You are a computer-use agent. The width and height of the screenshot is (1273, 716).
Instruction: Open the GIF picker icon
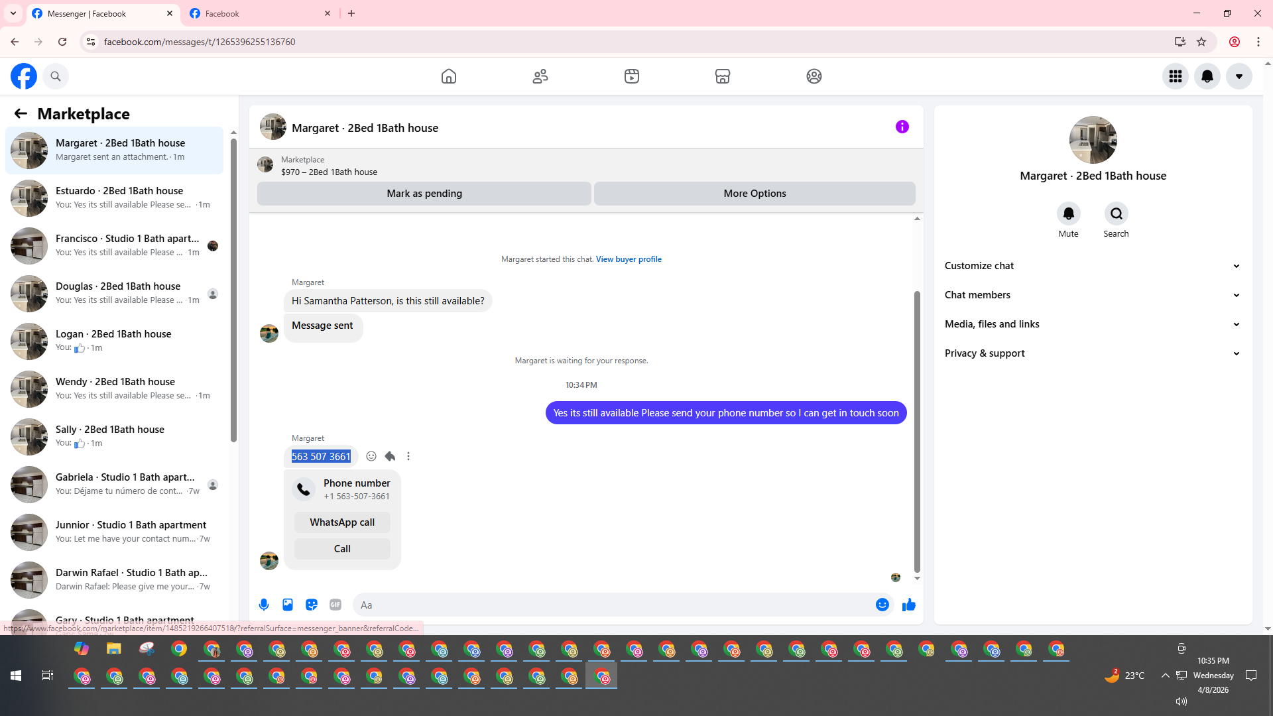tap(335, 605)
